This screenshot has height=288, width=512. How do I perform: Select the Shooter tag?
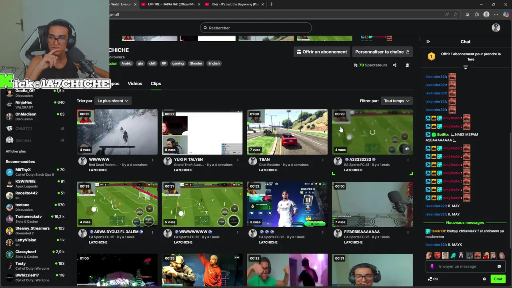[x=196, y=64]
